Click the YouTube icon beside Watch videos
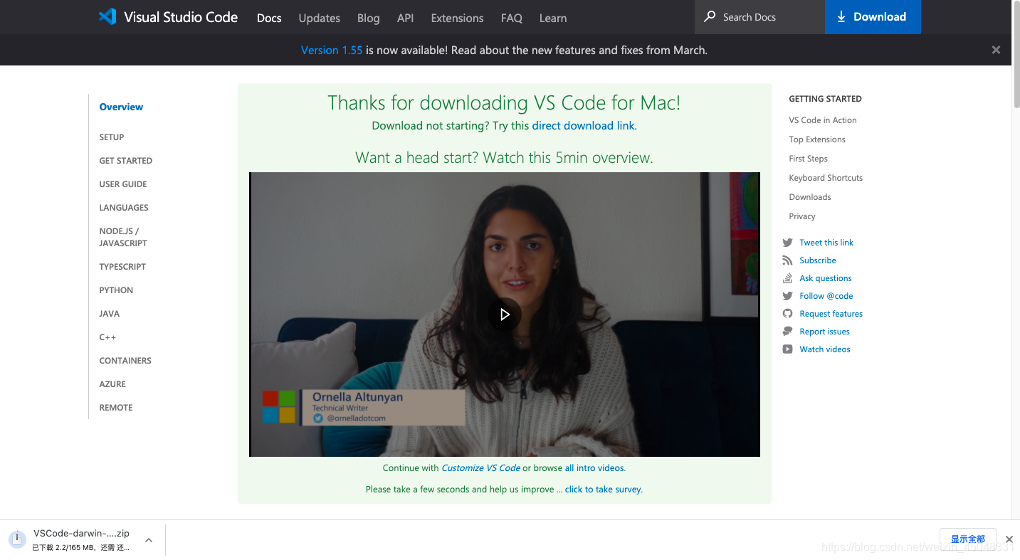Image resolution: width=1020 pixels, height=560 pixels. [787, 349]
